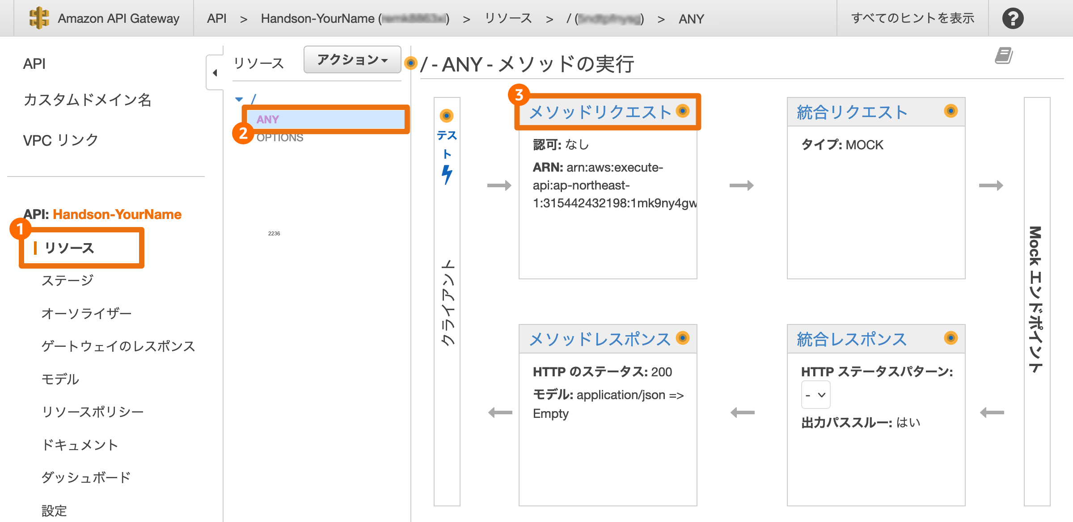The image size is (1073, 522).
Task: Click the ARN text in method request
Action: [615, 185]
